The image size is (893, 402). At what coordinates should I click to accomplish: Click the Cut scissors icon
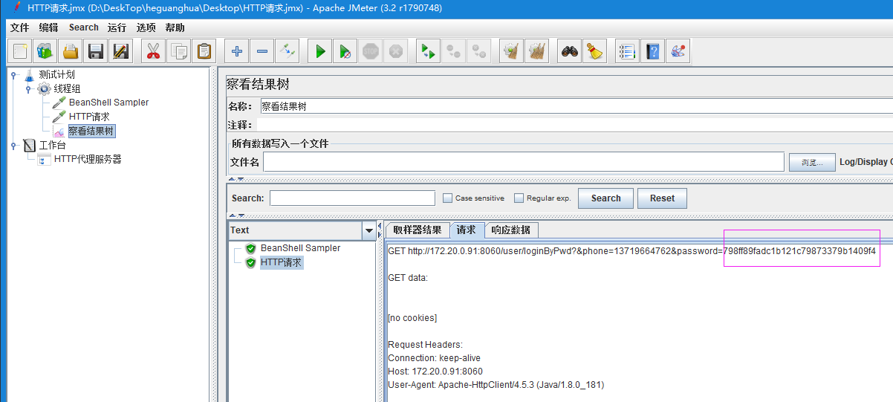[153, 51]
